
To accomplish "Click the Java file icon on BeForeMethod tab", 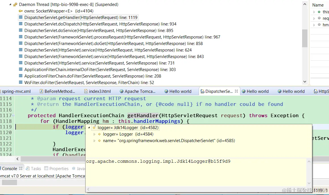I will [x=41, y=91].
